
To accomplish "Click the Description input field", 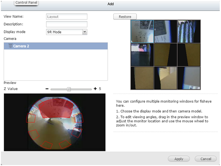I will click(67, 24).
